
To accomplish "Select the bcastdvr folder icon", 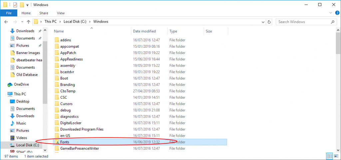I will tap(57, 72).
